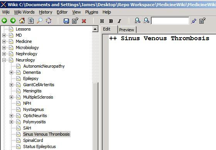Click the toolbar search text field
The height and width of the screenshot is (150, 216).
(x=170, y=21)
